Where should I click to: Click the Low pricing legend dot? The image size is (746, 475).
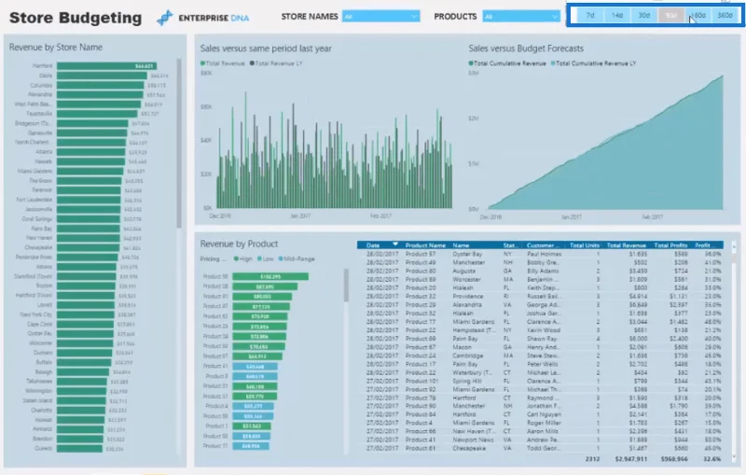[x=259, y=258]
